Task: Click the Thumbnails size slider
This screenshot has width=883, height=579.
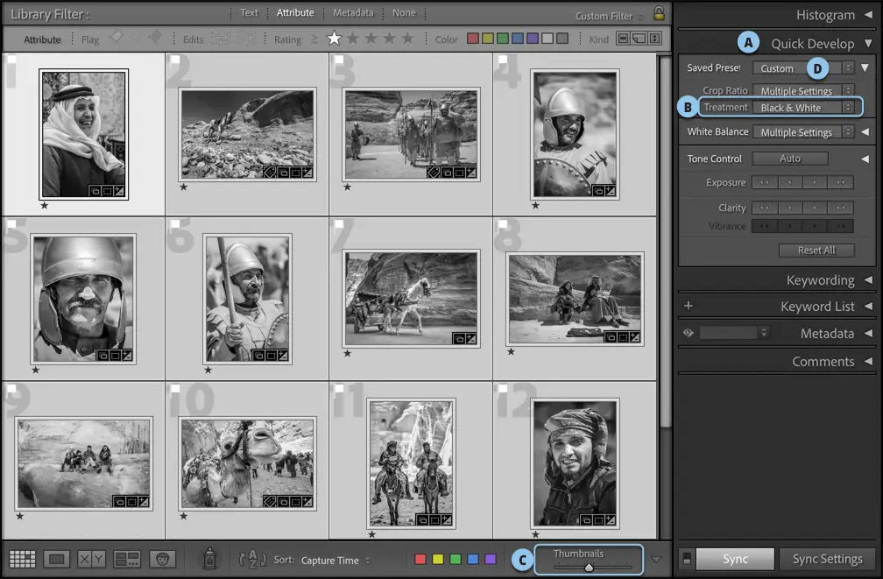Action: [590, 567]
